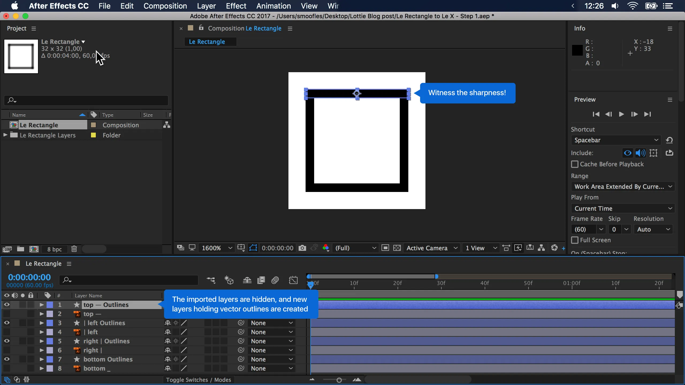Click the 8 bpc color depth button
The width and height of the screenshot is (685, 385).
pyautogui.click(x=54, y=249)
